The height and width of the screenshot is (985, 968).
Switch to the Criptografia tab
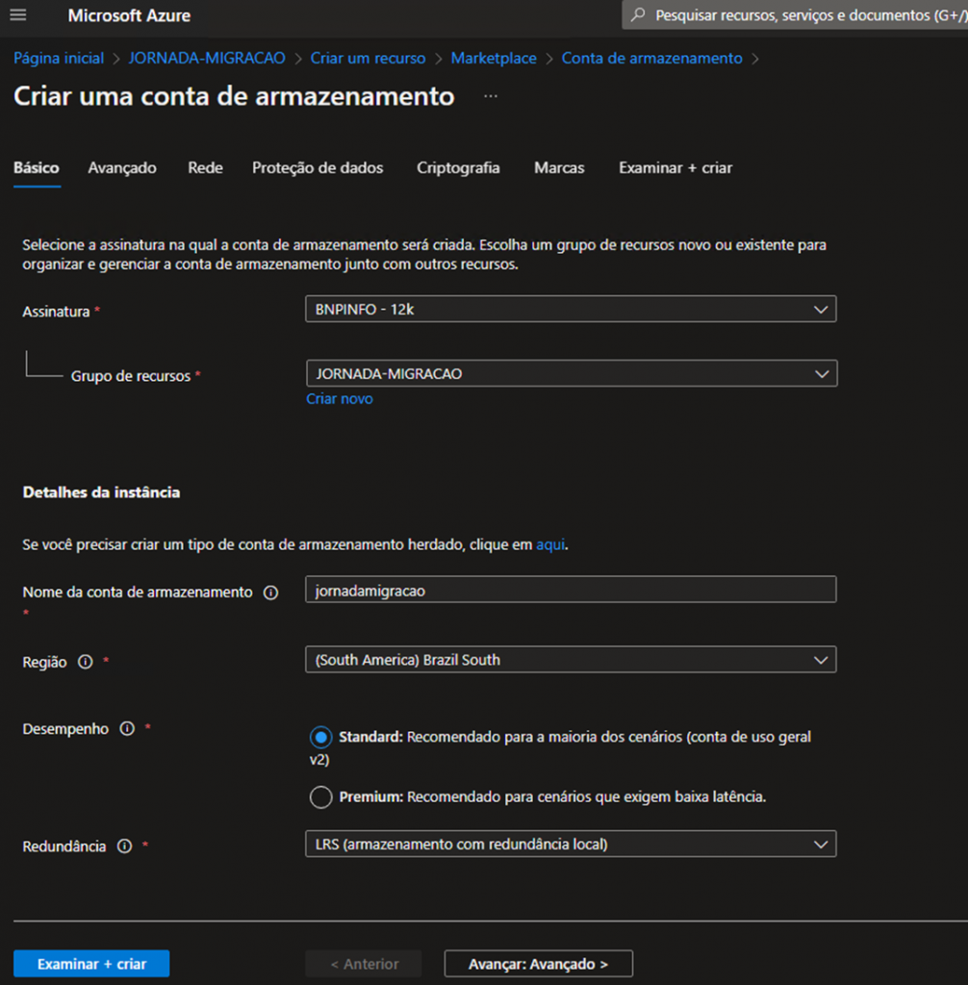pyautogui.click(x=458, y=167)
